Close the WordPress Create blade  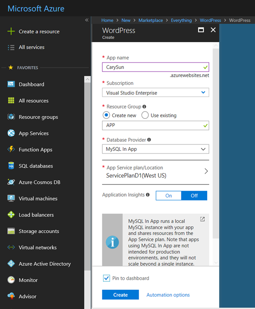point(213,30)
